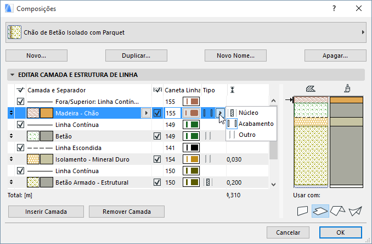Select the slab Use-with icon
The height and width of the screenshot is (244, 372).
(320, 211)
